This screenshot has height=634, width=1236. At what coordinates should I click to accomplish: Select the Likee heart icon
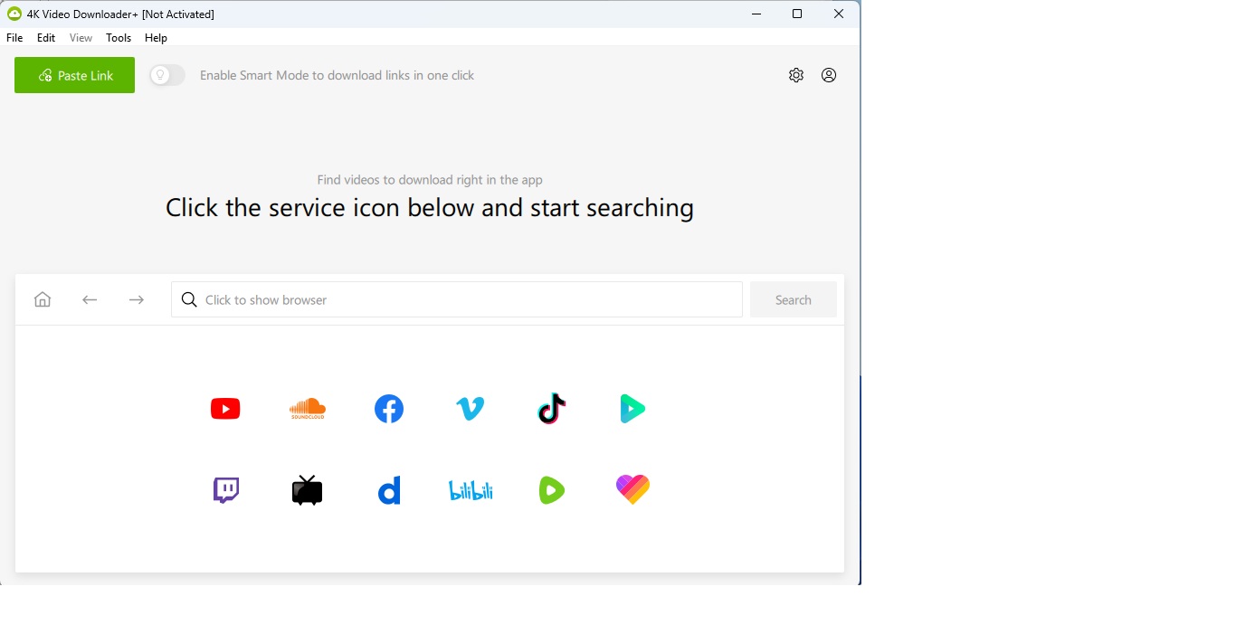(x=632, y=489)
